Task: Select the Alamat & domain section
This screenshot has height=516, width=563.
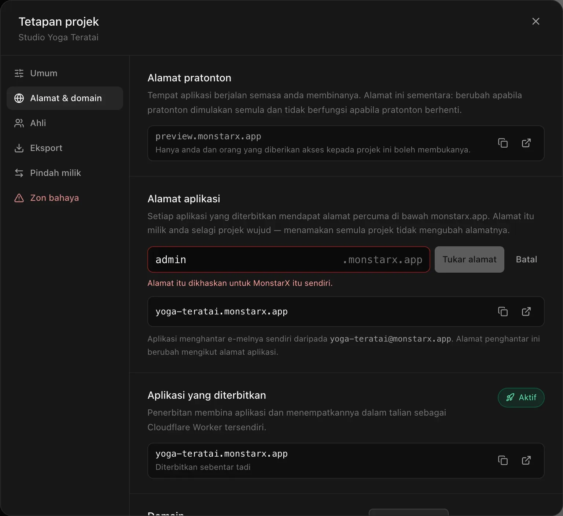Action: [x=65, y=98]
